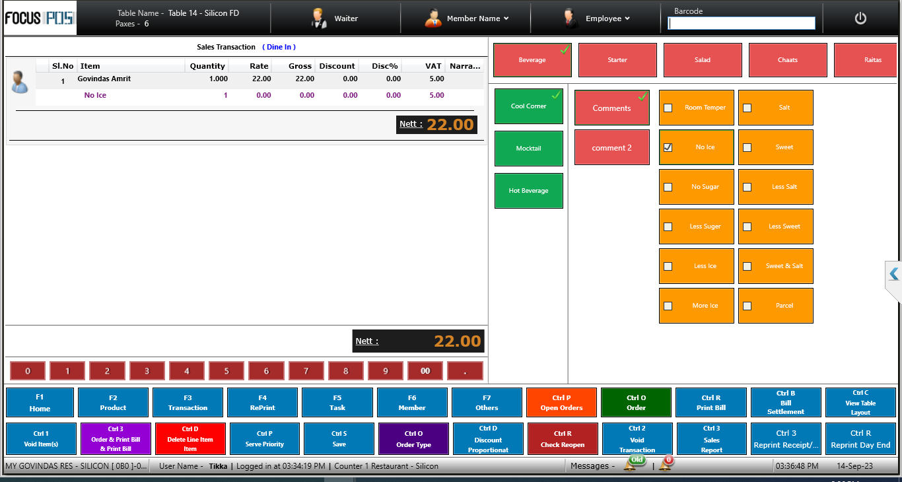
Task: Click the Employee avatar icon
Action: tap(571, 18)
